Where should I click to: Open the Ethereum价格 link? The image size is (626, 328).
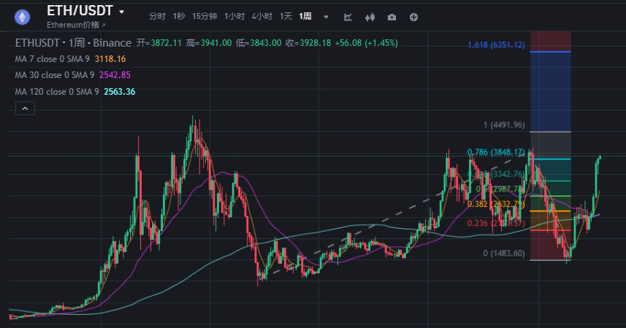(76, 25)
